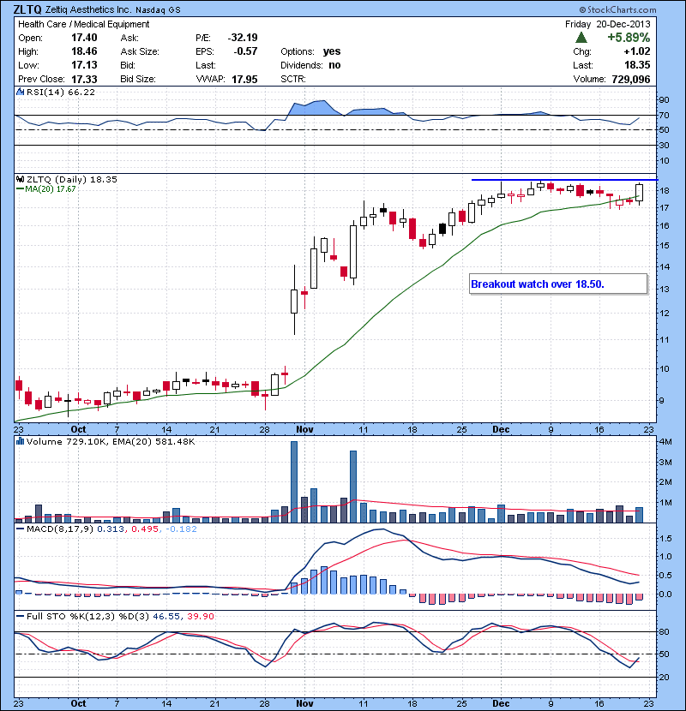The width and height of the screenshot is (686, 711).
Task: Click the RSI indicator icon beside RSI(14)
Action: [20, 92]
